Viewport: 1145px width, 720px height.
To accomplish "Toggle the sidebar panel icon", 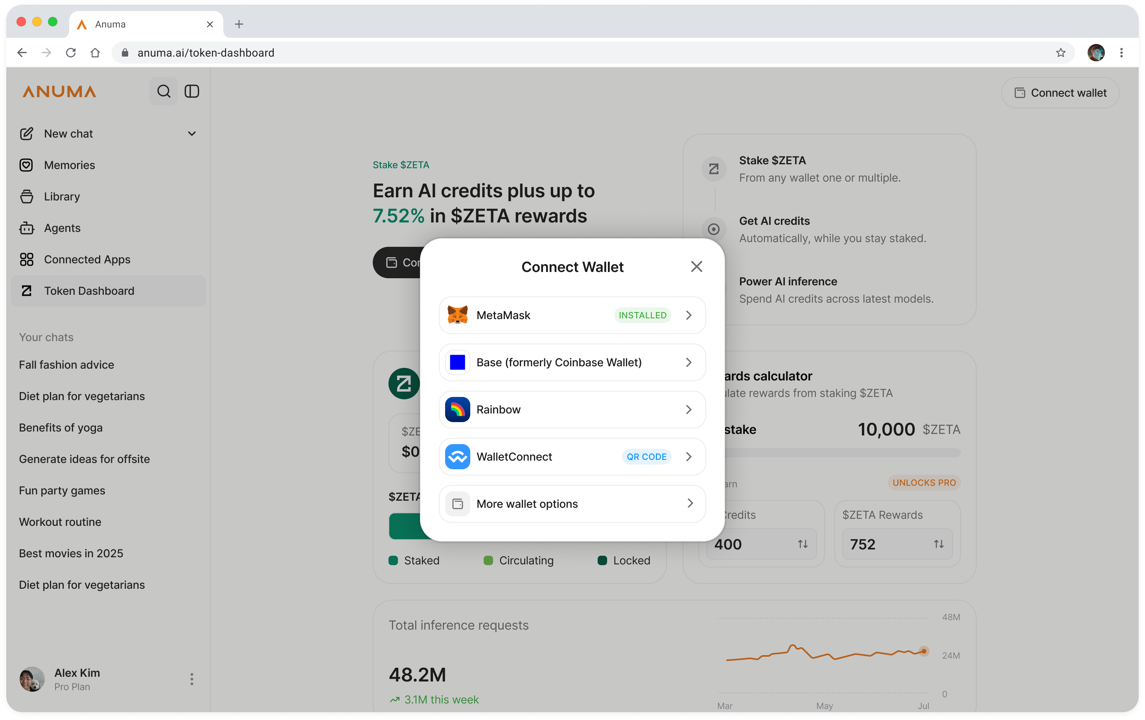I will 191,91.
